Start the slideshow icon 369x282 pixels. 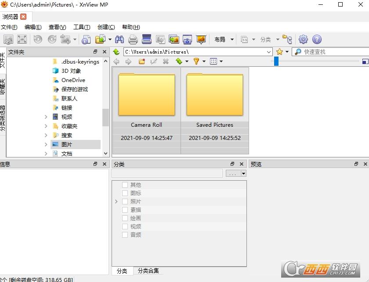201,39
